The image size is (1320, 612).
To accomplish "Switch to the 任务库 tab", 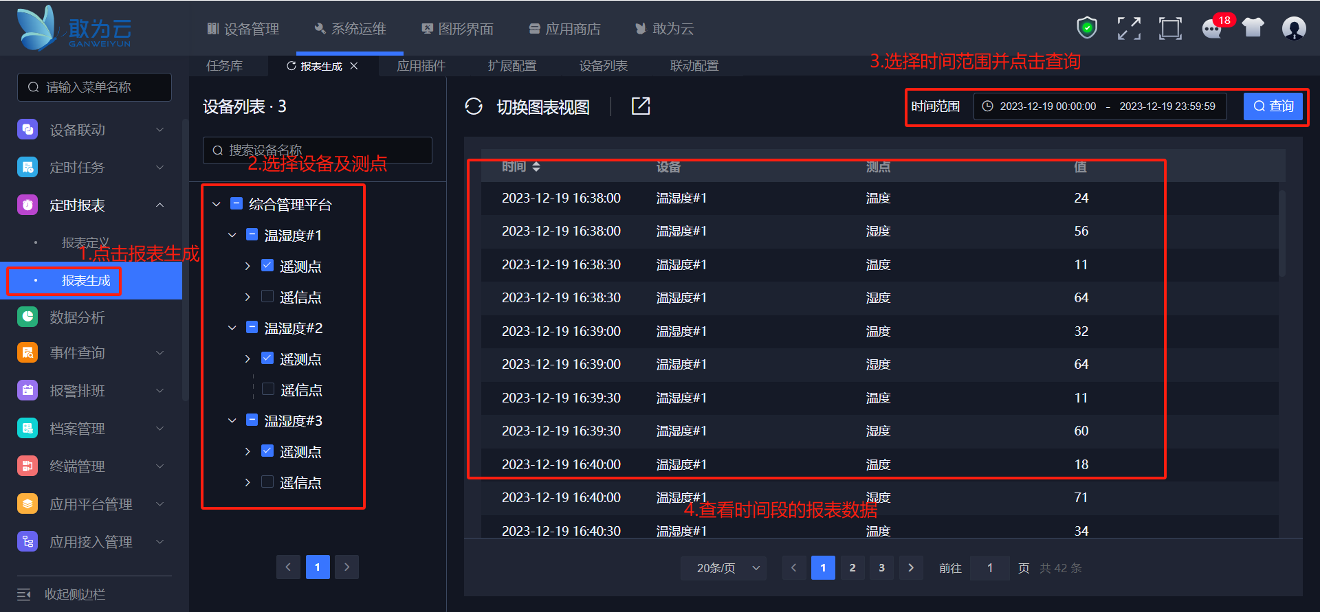I will tap(225, 66).
